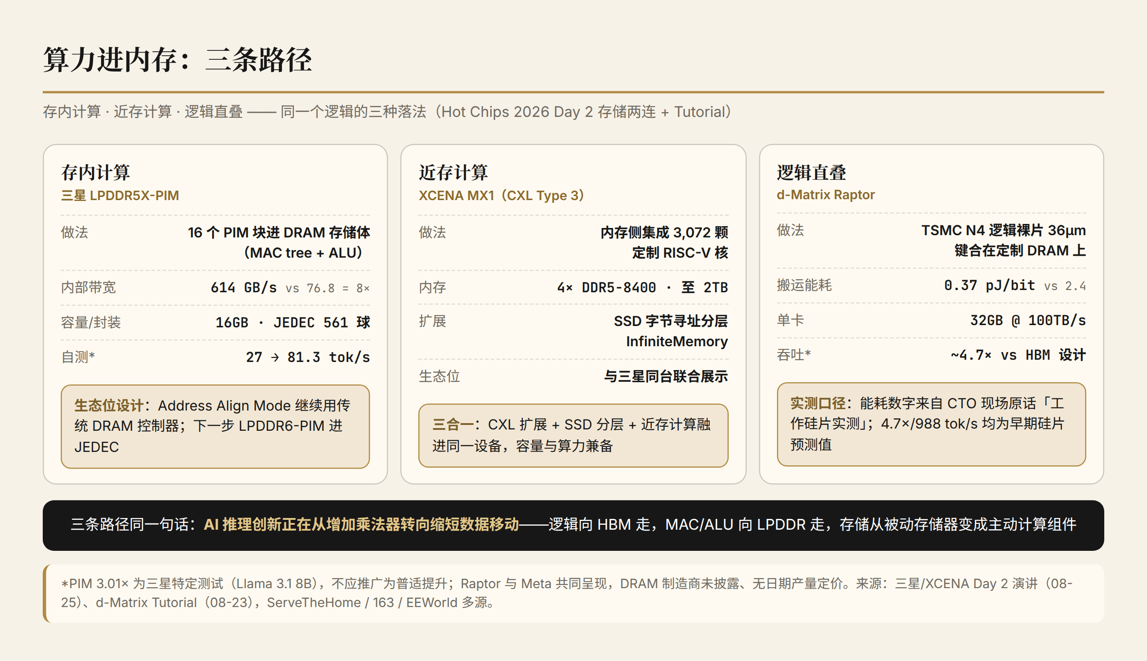Image resolution: width=1147 pixels, height=661 pixels.
Task: Click the 内部带宽 row label
Action: tap(89, 287)
